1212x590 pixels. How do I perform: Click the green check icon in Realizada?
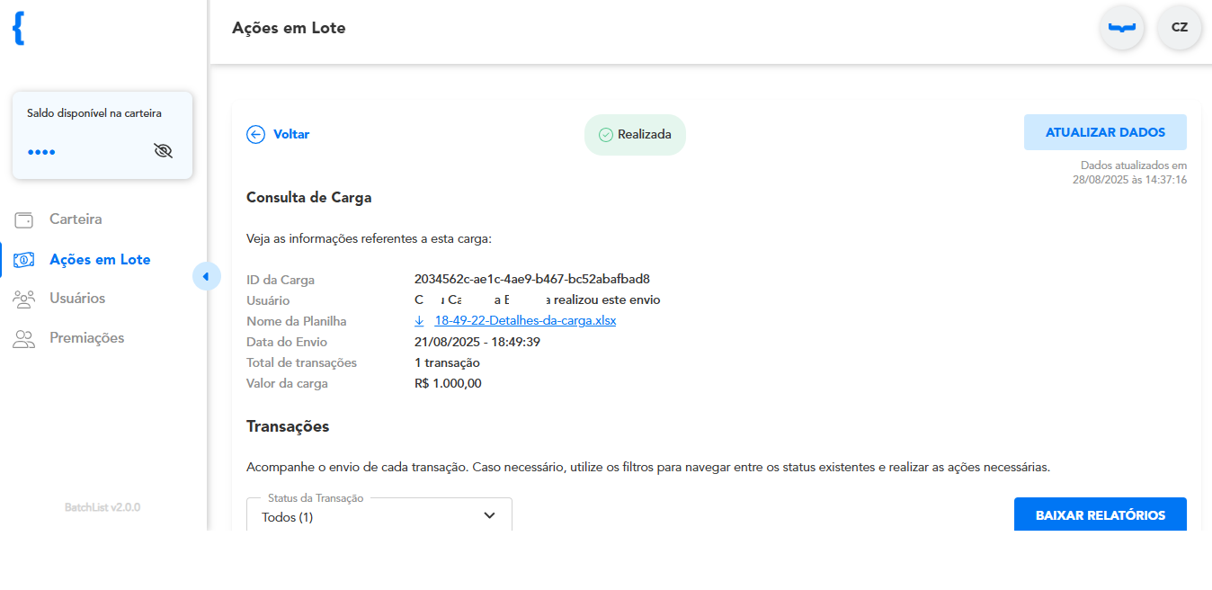coord(606,134)
